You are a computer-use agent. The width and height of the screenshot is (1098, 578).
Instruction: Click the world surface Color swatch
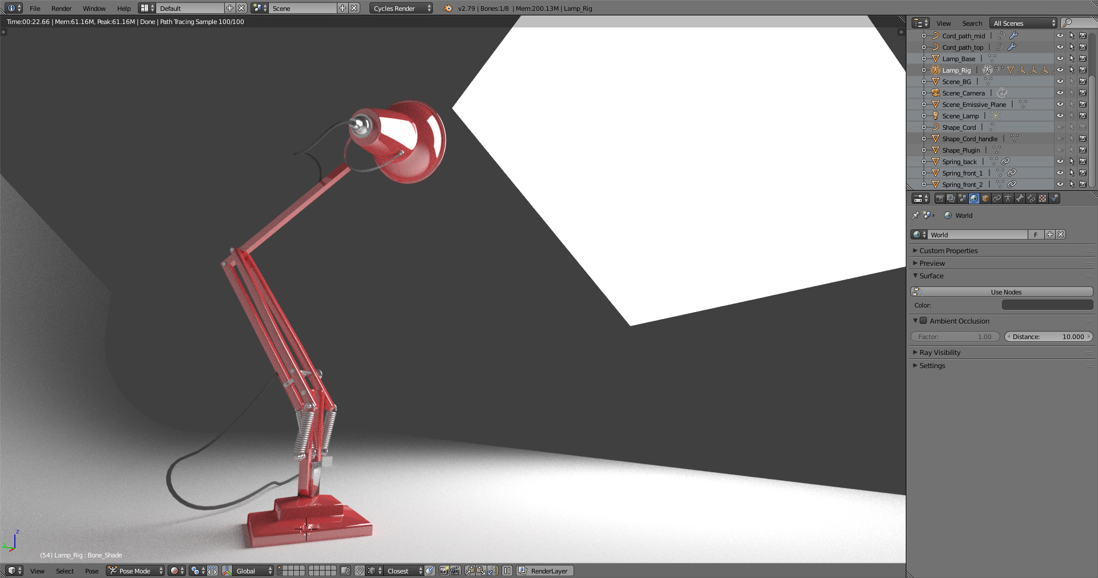[1047, 305]
